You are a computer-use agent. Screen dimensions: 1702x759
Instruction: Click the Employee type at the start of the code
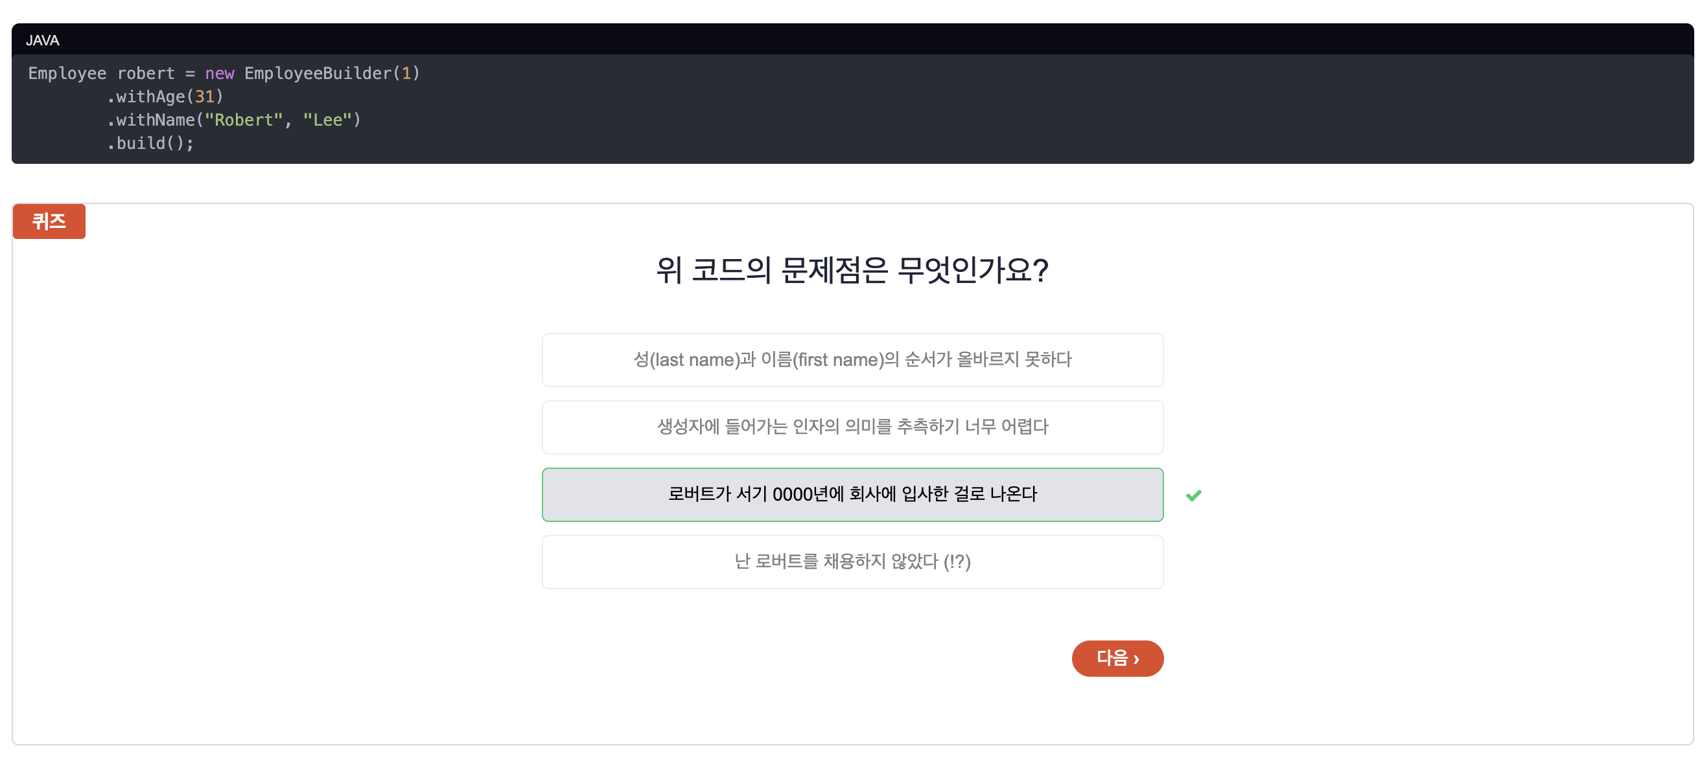tap(67, 73)
